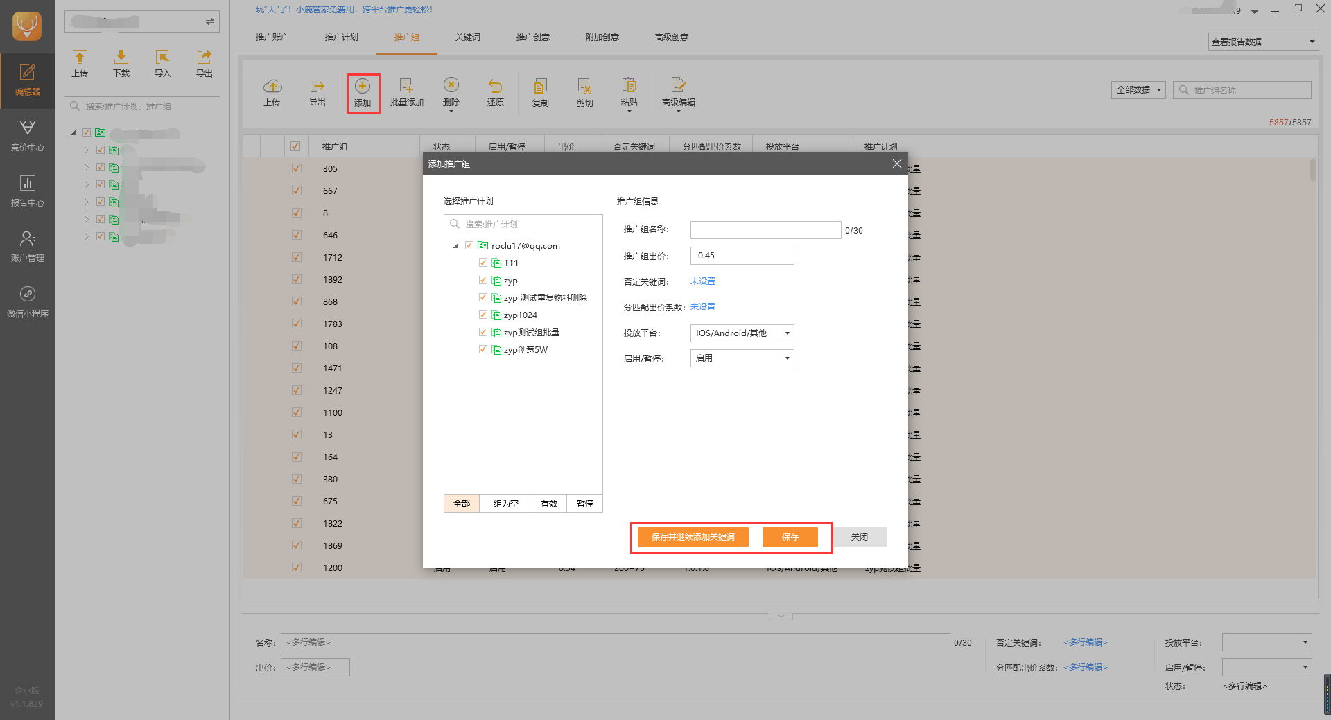Screen dimensions: 1331x720
Task: Switch to the 推广账户 tab
Action: pos(272,37)
